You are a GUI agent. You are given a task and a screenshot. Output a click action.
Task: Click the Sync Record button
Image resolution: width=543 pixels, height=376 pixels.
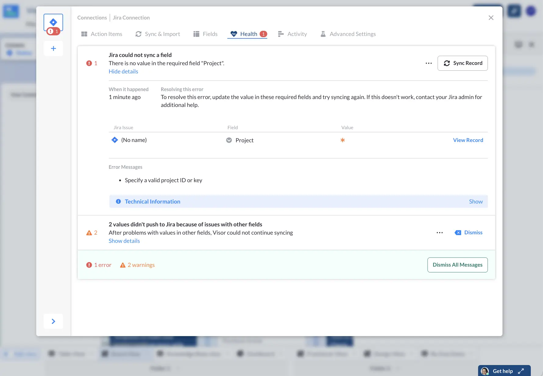point(463,63)
